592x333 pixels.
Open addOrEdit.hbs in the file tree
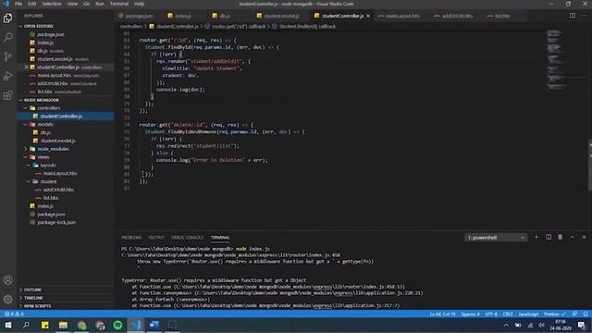click(x=58, y=190)
